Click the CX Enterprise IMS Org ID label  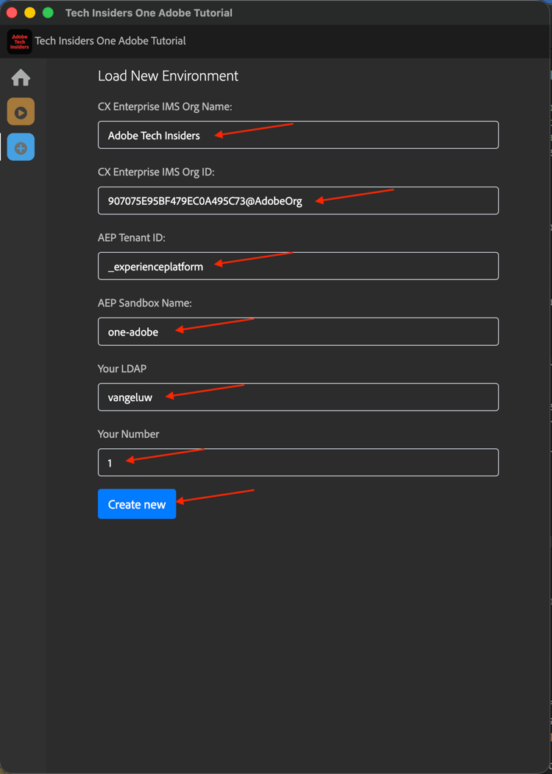point(156,172)
